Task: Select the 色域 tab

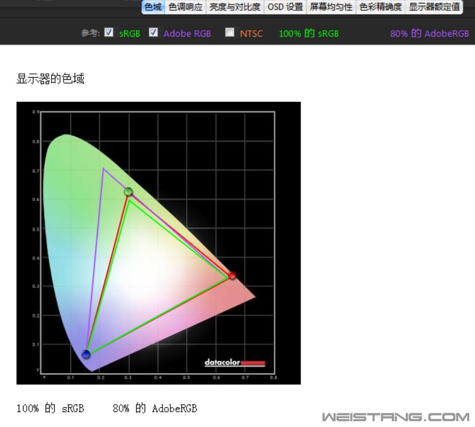Action: [153, 7]
